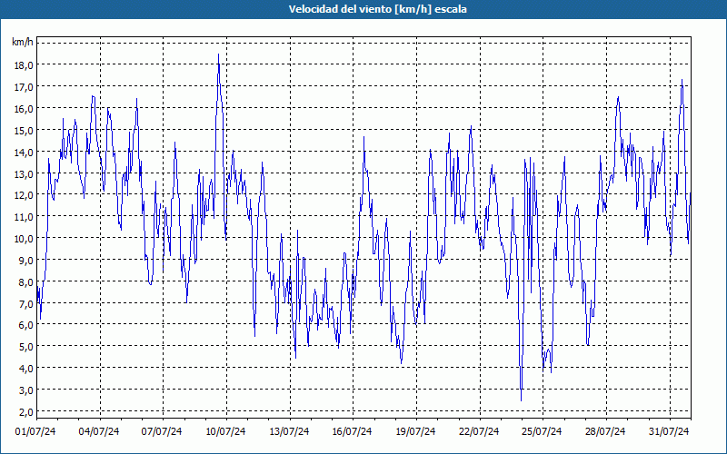Image resolution: width=727 pixels, height=454 pixels.
Task: Click the chart title 'Velocidad del viento [km/h] escala'
Action: click(377, 9)
